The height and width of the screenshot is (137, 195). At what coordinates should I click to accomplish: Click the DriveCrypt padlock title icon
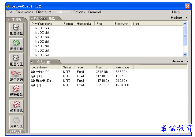pyautogui.click(x=8, y=6)
